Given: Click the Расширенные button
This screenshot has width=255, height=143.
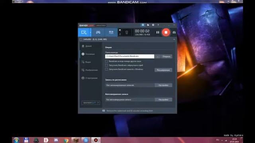Looking at the screenshot, I should tap(163, 70).
